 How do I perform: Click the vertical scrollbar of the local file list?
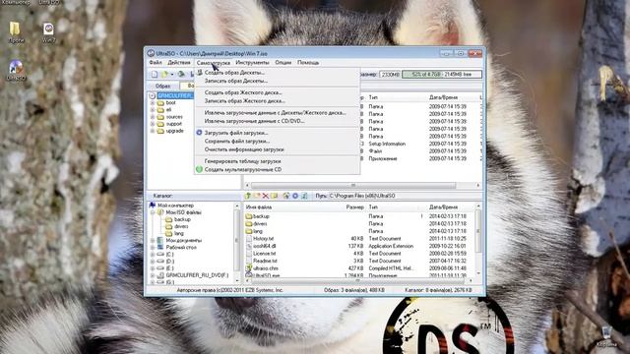[x=478, y=240]
